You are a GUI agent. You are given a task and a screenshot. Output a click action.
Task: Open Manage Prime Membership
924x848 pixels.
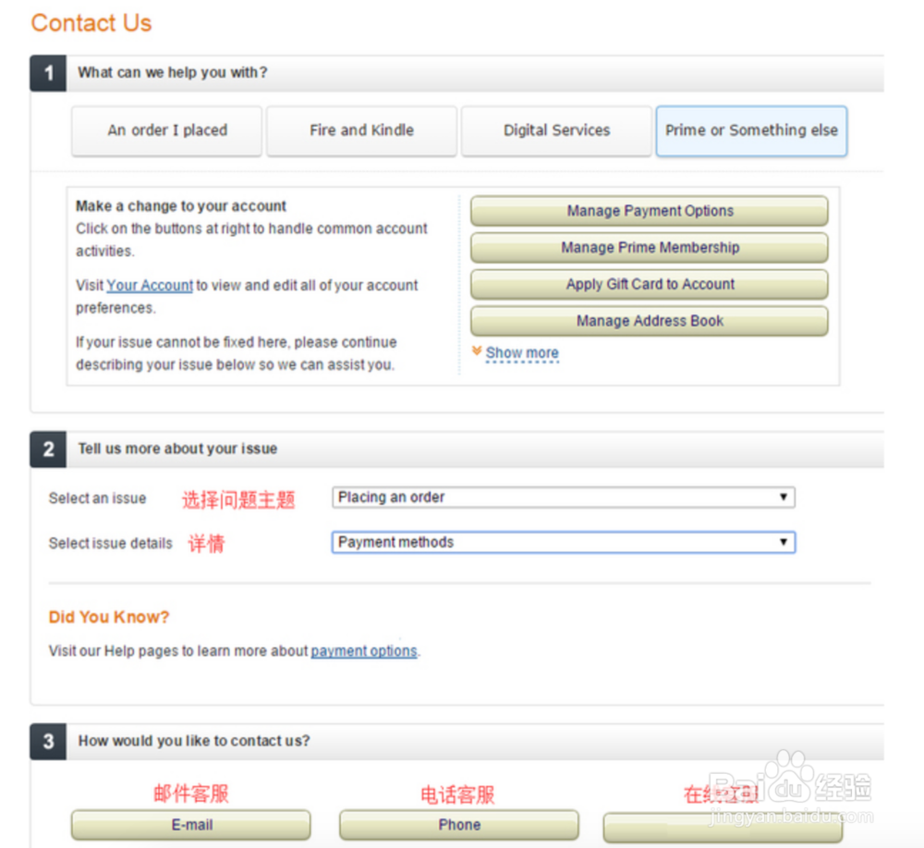point(650,248)
